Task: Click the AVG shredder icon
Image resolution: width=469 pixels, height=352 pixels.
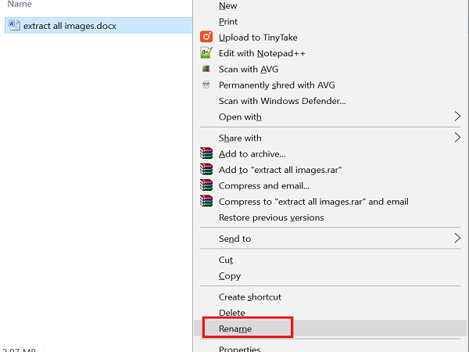Action: [206, 84]
